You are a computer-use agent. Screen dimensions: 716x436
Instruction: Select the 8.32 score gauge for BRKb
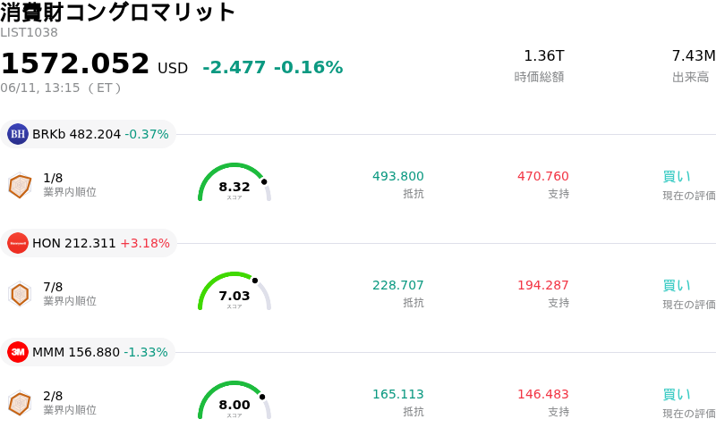click(234, 182)
